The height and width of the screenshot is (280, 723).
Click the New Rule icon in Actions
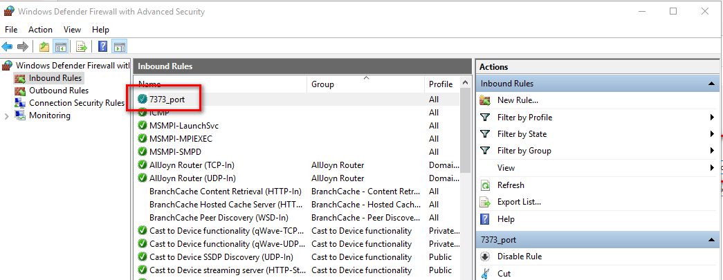[x=485, y=100]
